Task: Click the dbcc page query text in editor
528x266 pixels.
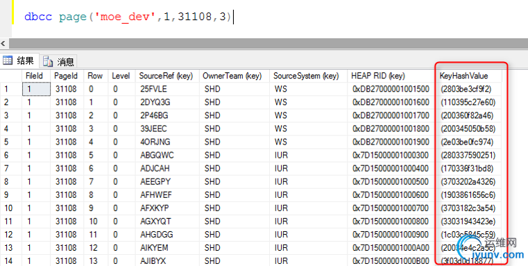Action: tap(128, 17)
